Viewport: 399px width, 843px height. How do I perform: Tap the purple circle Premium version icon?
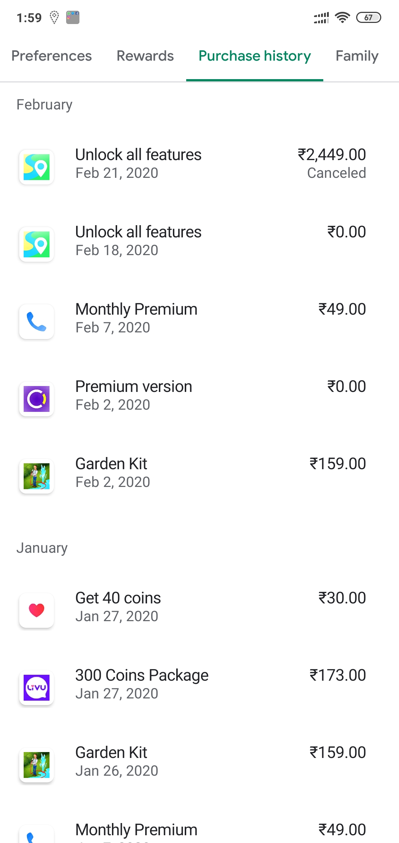pos(37,399)
